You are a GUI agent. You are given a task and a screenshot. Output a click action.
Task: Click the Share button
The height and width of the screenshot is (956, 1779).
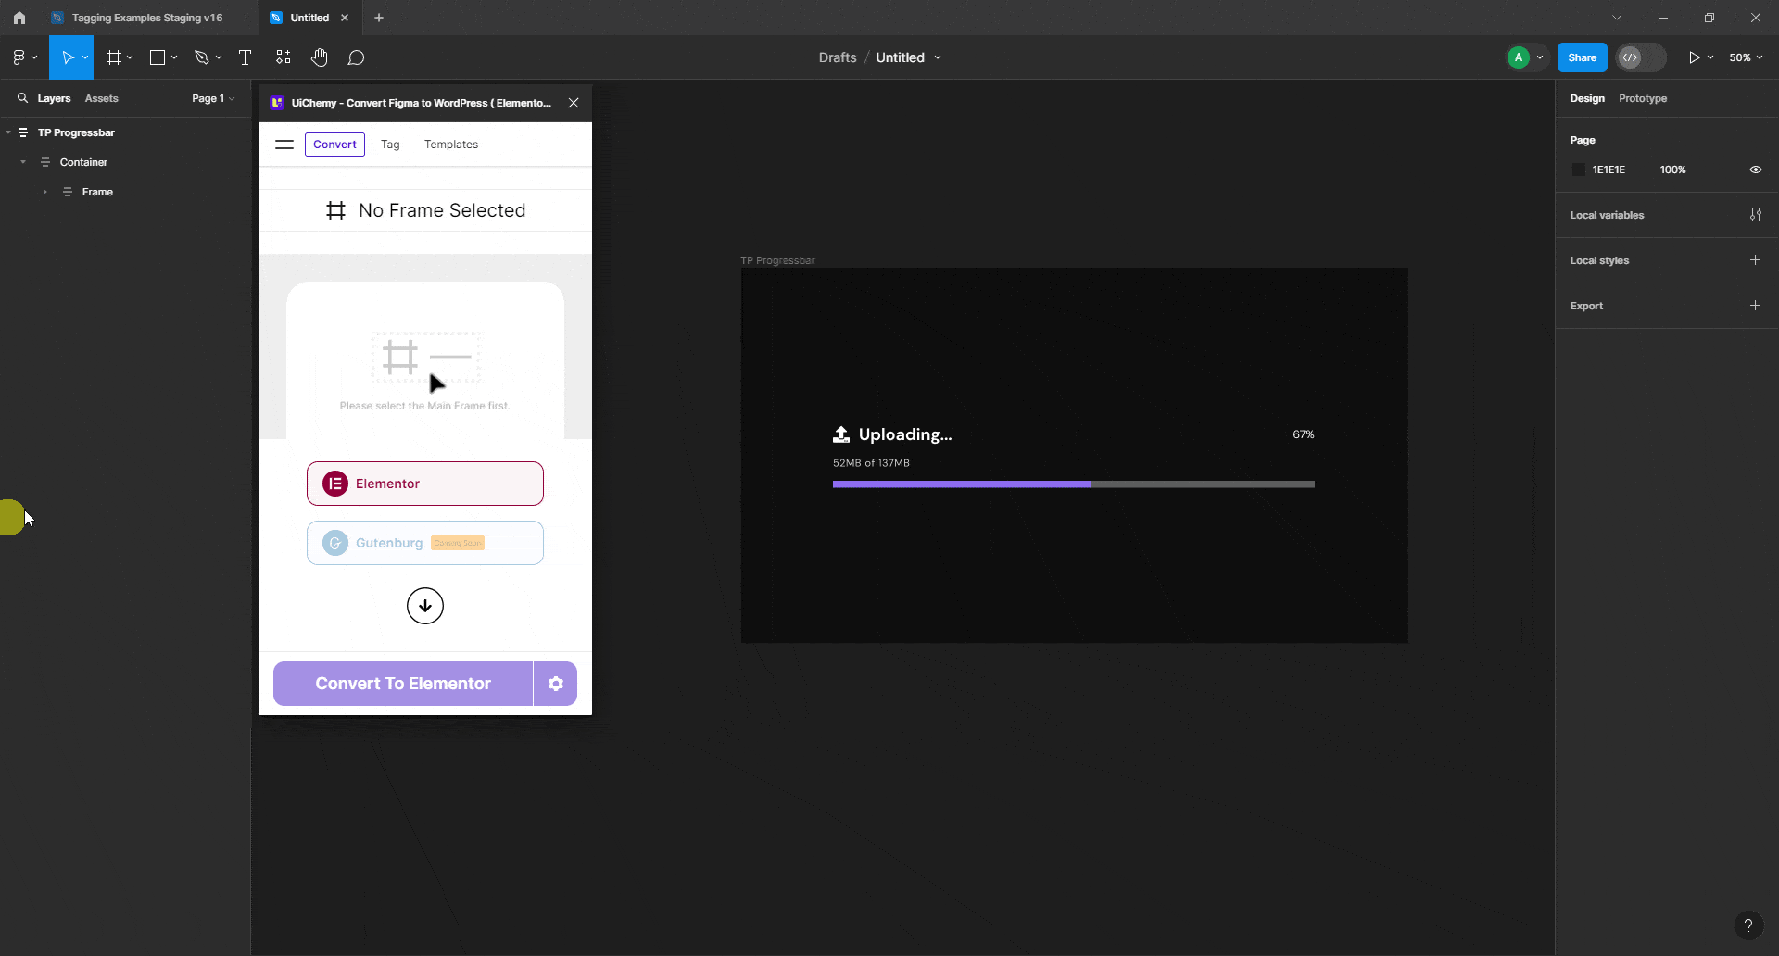[x=1583, y=57]
